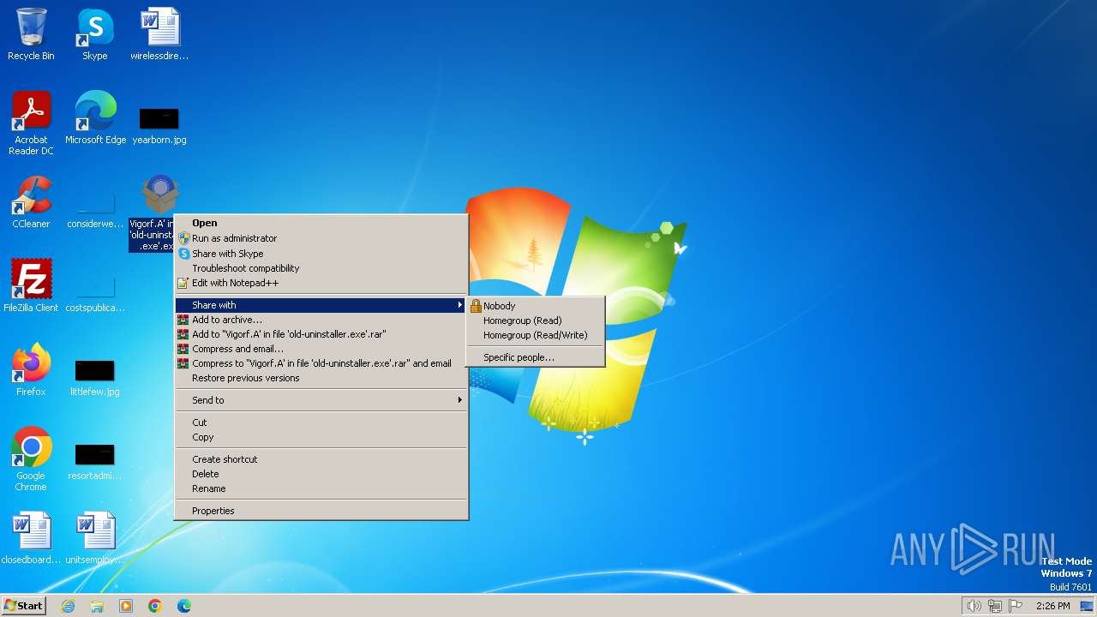The height and width of the screenshot is (617, 1097).
Task: Open the 2:26 PM system clock
Action: [x=1052, y=606]
